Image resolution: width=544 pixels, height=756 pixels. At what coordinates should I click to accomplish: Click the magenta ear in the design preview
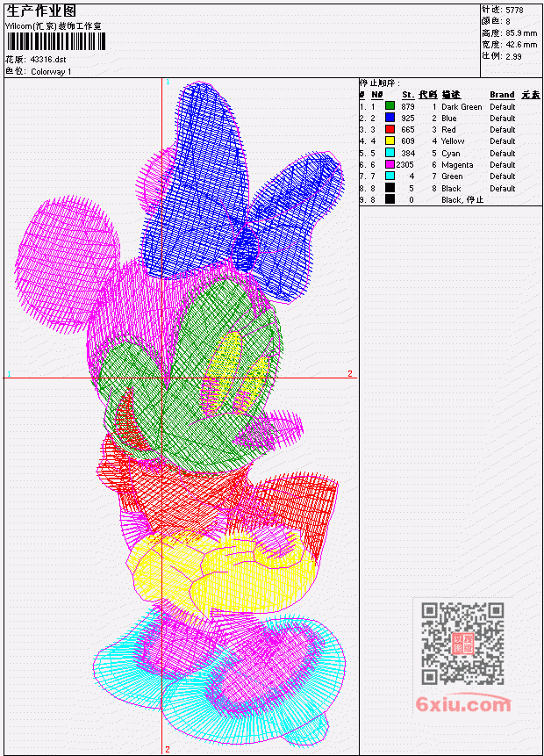tap(68, 263)
